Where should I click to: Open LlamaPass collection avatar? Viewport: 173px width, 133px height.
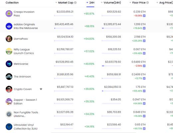pyautogui.click(x=9, y=39)
